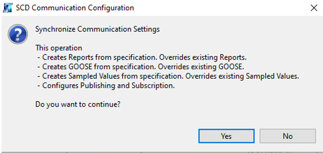Click the blue question mark icon
Screen dimensions: 323x153
point(18,34)
